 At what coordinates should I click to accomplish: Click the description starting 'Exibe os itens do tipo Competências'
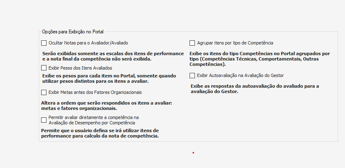259,59
